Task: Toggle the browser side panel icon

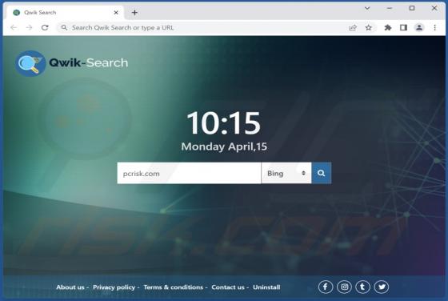Action: (x=403, y=28)
